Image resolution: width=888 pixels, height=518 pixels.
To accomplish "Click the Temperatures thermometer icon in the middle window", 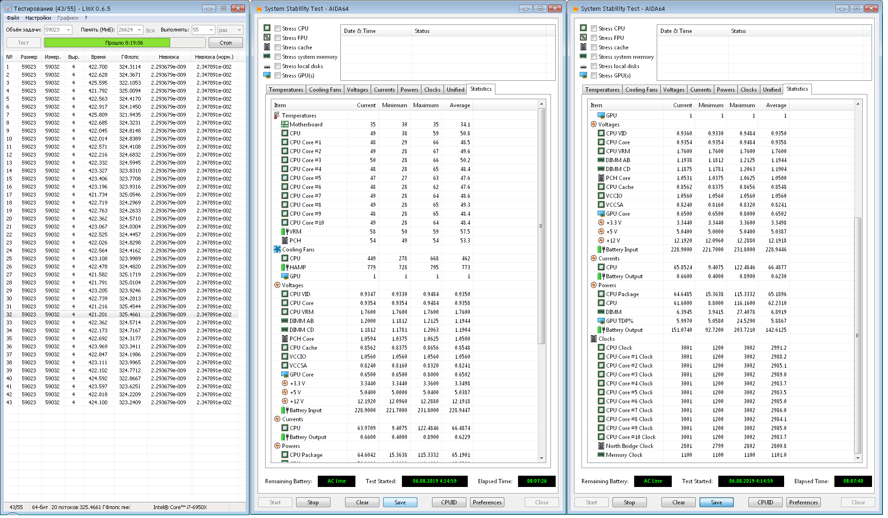I will coord(277,116).
